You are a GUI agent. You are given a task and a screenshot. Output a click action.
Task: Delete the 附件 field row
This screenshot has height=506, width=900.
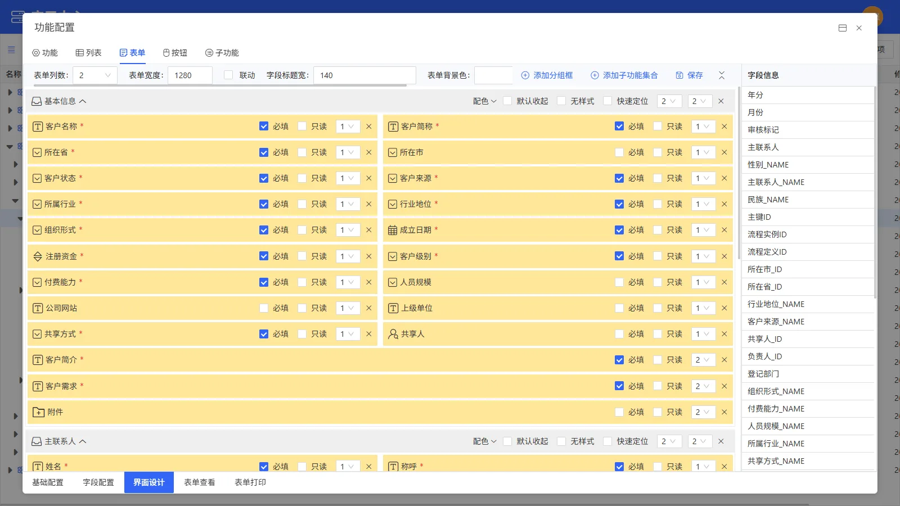click(724, 412)
